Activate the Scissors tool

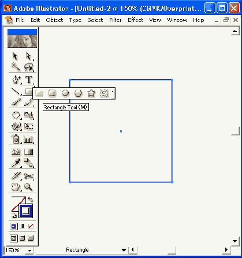pos(29,176)
